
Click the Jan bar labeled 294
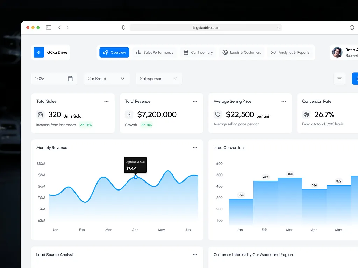[241, 212]
